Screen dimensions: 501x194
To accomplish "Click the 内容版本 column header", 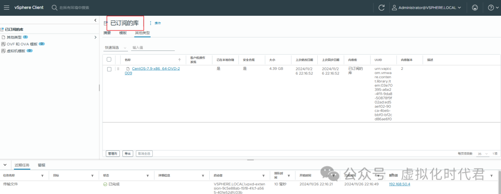I will (407, 60).
